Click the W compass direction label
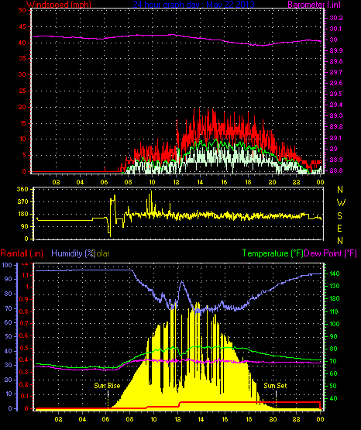This screenshot has height=430, width=361. pos(341,203)
